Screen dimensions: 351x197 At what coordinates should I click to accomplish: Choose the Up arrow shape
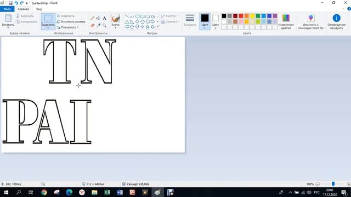pos(132,27)
